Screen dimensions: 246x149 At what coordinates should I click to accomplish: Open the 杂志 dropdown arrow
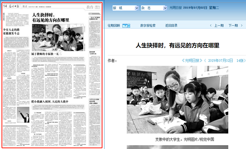[165, 8]
